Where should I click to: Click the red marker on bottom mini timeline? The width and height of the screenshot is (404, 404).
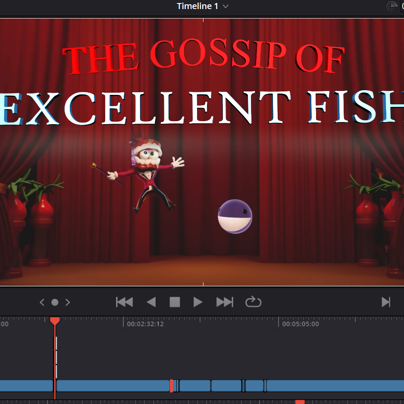[300, 402]
